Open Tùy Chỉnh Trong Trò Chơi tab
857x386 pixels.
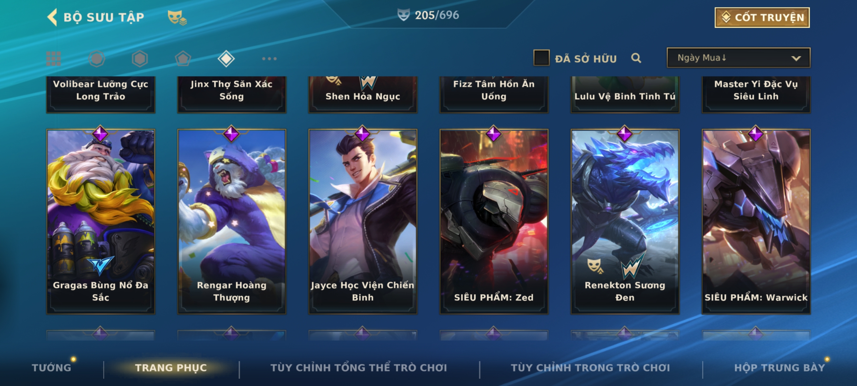pyautogui.click(x=590, y=367)
